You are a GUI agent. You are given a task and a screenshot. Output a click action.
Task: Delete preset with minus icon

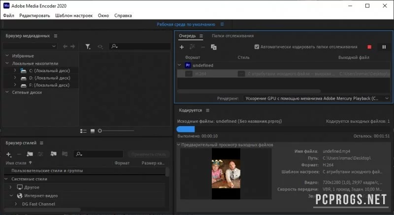point(19,154)
